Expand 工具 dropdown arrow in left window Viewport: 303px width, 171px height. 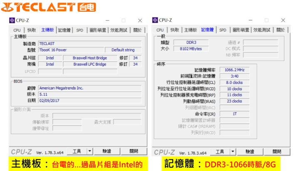89,151
